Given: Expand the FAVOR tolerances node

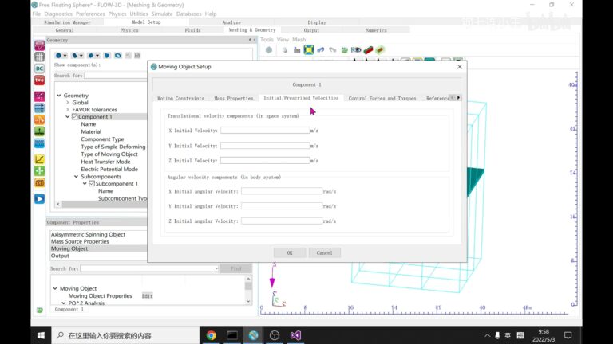Looking at the screenshot, I should (68, 110).
